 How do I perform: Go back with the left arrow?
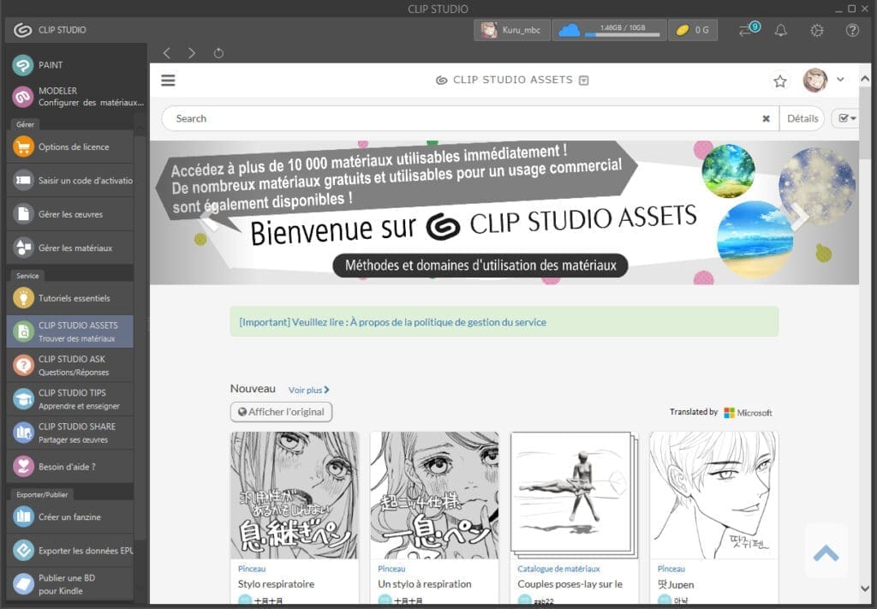tap(167, 53)
